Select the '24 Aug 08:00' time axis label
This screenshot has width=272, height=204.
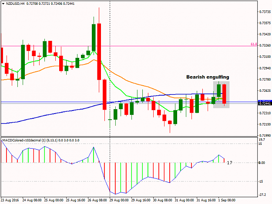click(x=32, y=200)
